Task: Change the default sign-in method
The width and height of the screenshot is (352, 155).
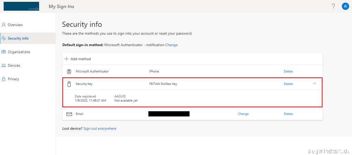Action: click(x=171, y=45)
